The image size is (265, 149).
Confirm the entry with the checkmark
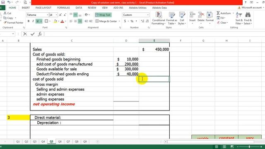point(33,34)
